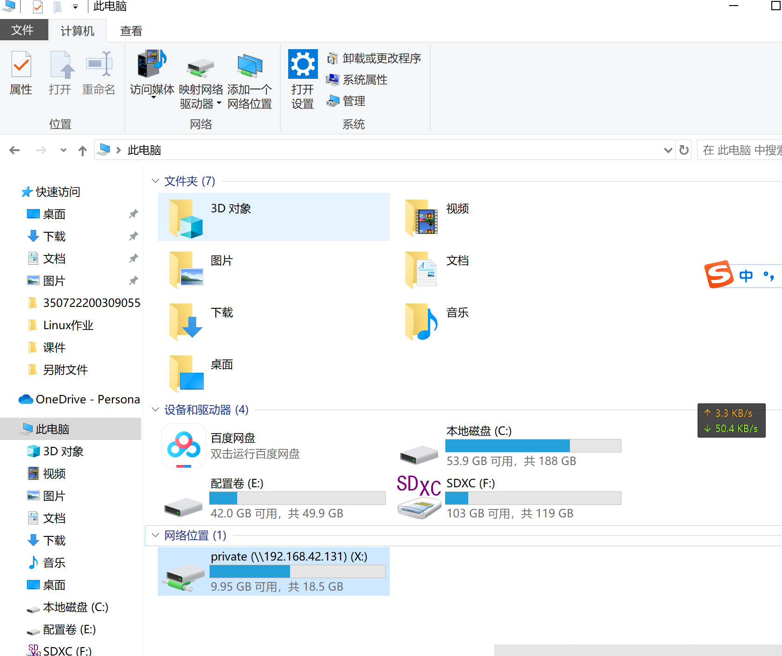Open pinned 下载 under 快速访问

point(54,236)
